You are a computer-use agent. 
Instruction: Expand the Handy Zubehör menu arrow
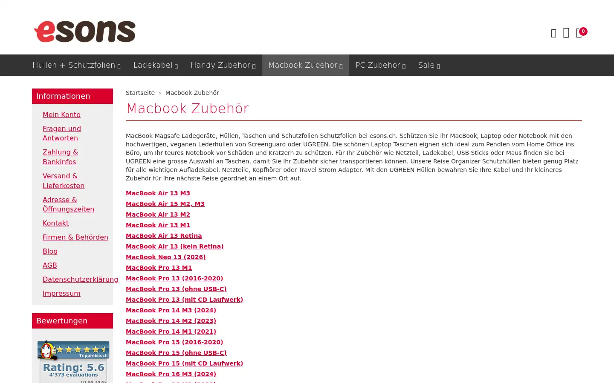click(254, 66)
